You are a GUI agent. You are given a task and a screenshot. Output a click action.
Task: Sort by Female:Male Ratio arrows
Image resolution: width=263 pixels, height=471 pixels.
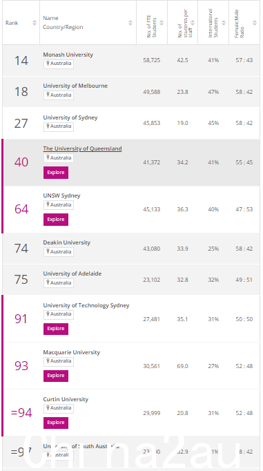coord(255,23)
